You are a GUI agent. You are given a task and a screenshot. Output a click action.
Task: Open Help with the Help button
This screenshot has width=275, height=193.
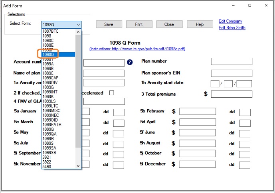[x=200, y=24]
